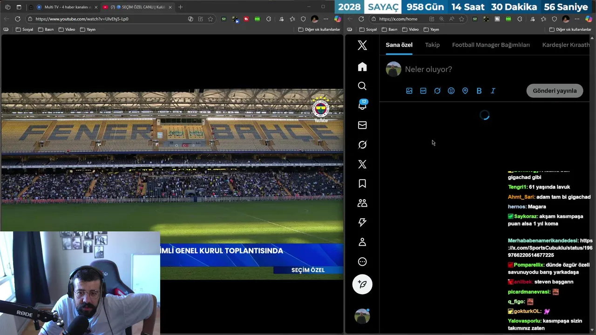Open zoom magnifier in right address bar
Screen dimensions: 596x335
[442, 19]
